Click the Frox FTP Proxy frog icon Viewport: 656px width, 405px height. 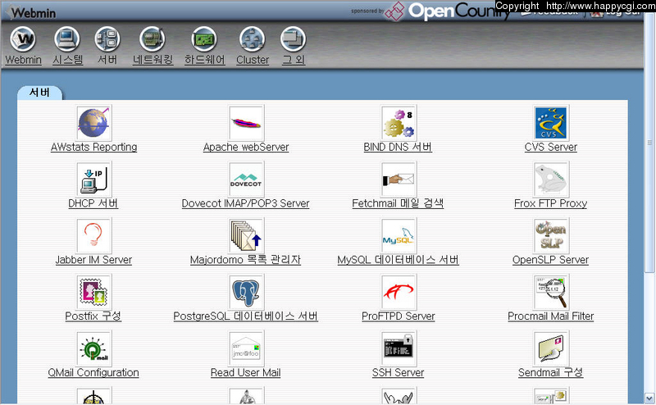click(551, 180)
